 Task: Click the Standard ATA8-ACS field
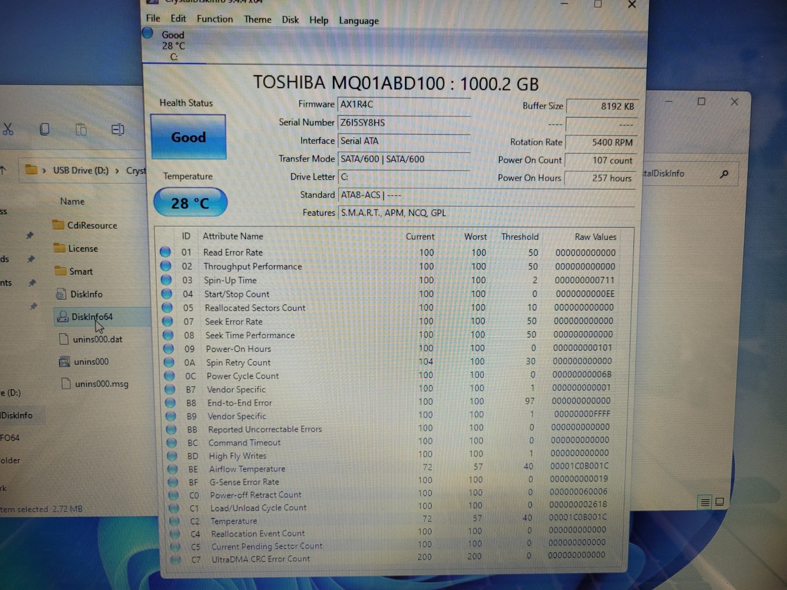point(487,195)
